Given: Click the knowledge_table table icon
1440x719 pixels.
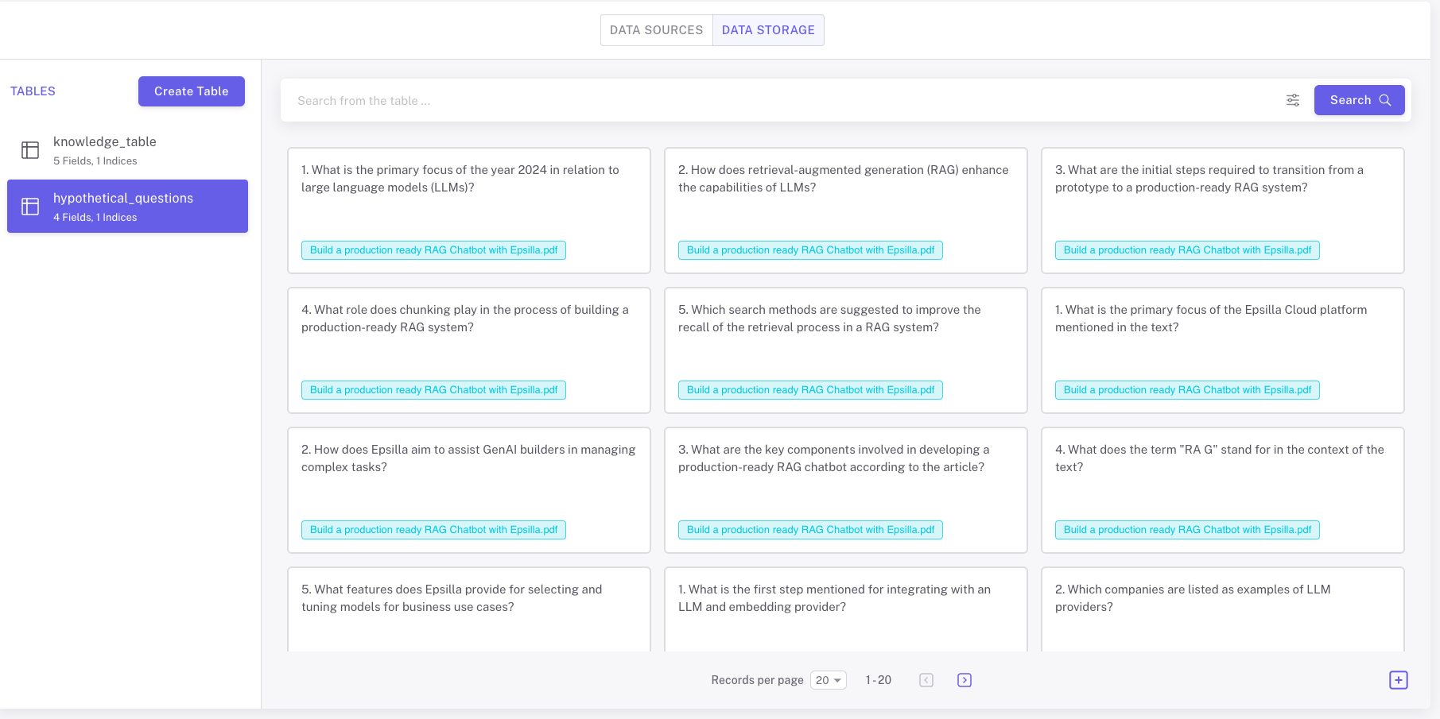Looking at the screenshot, I should pyautogui.click(x=30, y=150).
